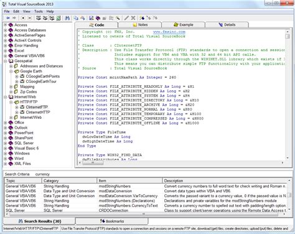The image size is (295, 234).
Task: Click the book icon next to SharePoint
Action: tap(11, 138)
